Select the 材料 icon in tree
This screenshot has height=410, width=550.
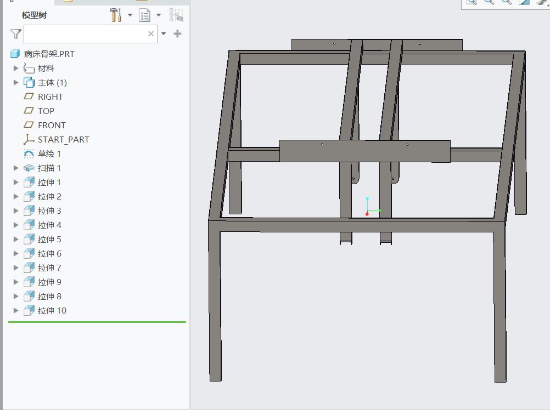tap(29, 69)
